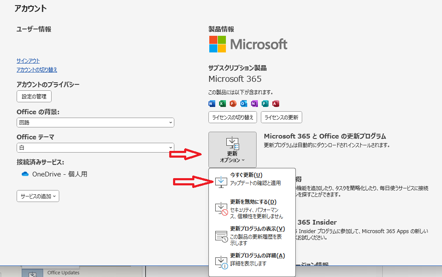Click the サインアウト link

28,61
